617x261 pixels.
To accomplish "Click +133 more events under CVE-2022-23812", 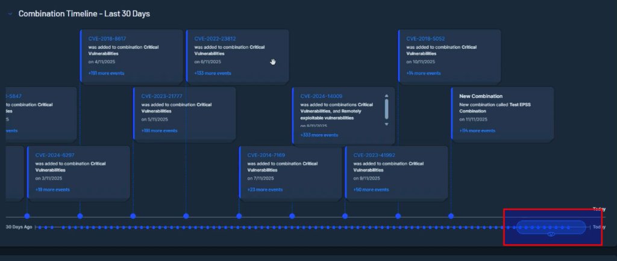I will pyautogui.click(x=212, y=73).
